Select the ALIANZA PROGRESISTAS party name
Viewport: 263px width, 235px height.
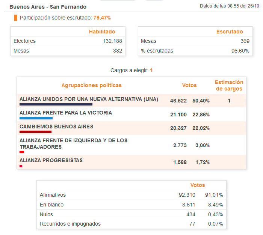[51, 160]
